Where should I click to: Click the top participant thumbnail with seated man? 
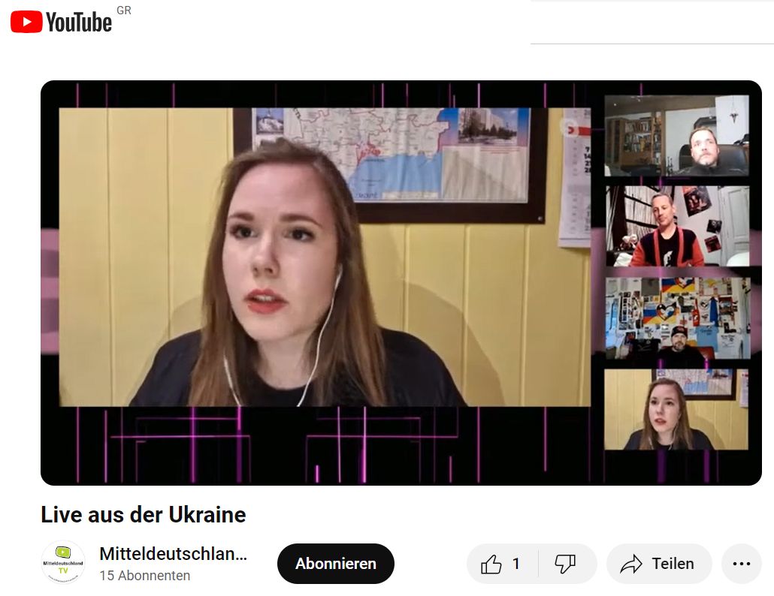click(x=676, y=136)
